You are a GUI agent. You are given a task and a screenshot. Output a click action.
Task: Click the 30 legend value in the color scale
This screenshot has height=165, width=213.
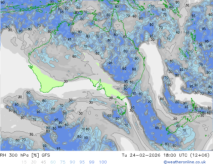tap(34, 162)
